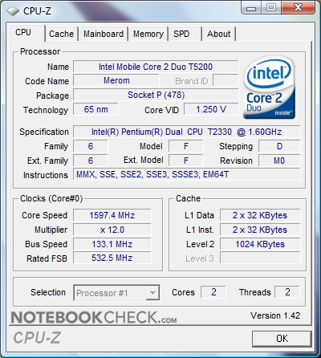Click the Processor #1 dropdown arrow
The height and width of the screenshot is (358, 321).
click(x=152, y=293)
